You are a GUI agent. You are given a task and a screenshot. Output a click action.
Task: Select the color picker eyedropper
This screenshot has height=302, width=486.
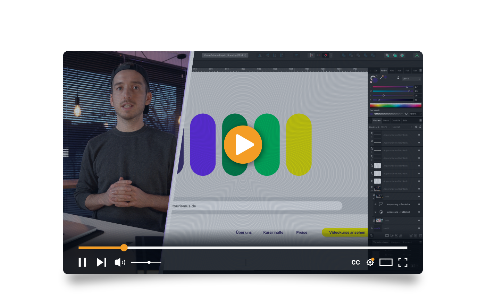[382, 77]
